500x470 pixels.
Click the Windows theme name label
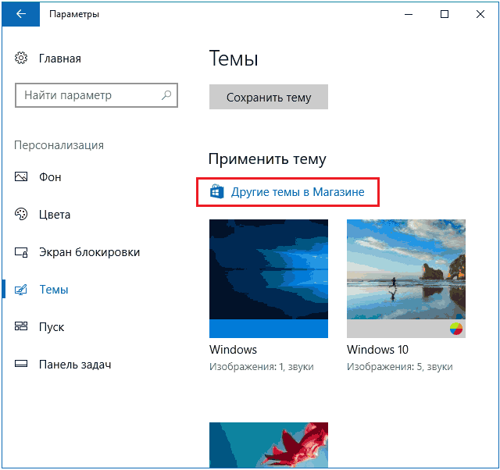(233, 350)
